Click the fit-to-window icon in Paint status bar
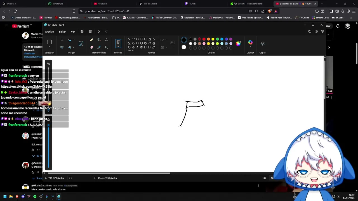Viewport: 358px width, 201px height. coord(264,178)
